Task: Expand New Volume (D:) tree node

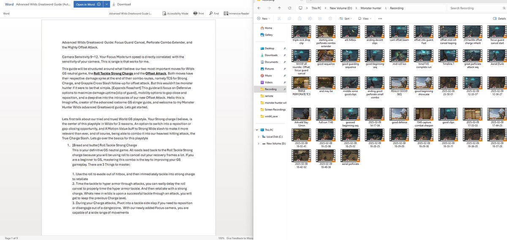Action: (x=258, y=143)
